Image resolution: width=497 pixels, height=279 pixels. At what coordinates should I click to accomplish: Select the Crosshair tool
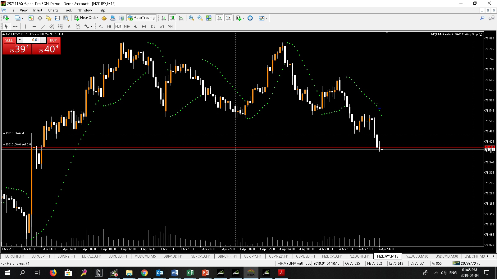pyautogui.click(x=15, y=26)
